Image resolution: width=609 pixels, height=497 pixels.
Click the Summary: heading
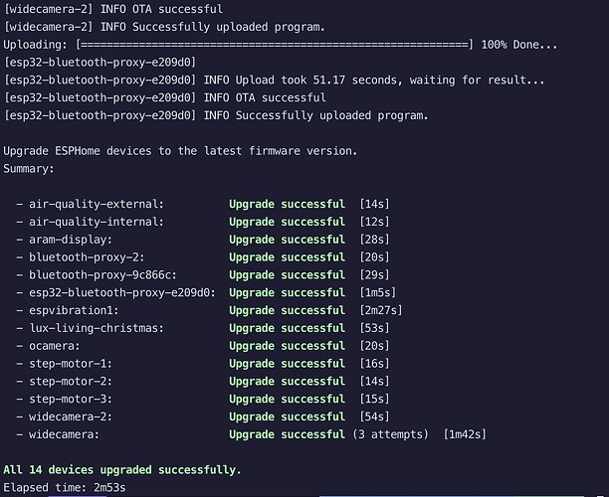[29, 169]
